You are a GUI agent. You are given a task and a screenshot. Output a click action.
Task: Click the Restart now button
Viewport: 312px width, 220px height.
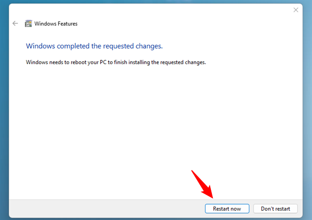pos(227,208)
